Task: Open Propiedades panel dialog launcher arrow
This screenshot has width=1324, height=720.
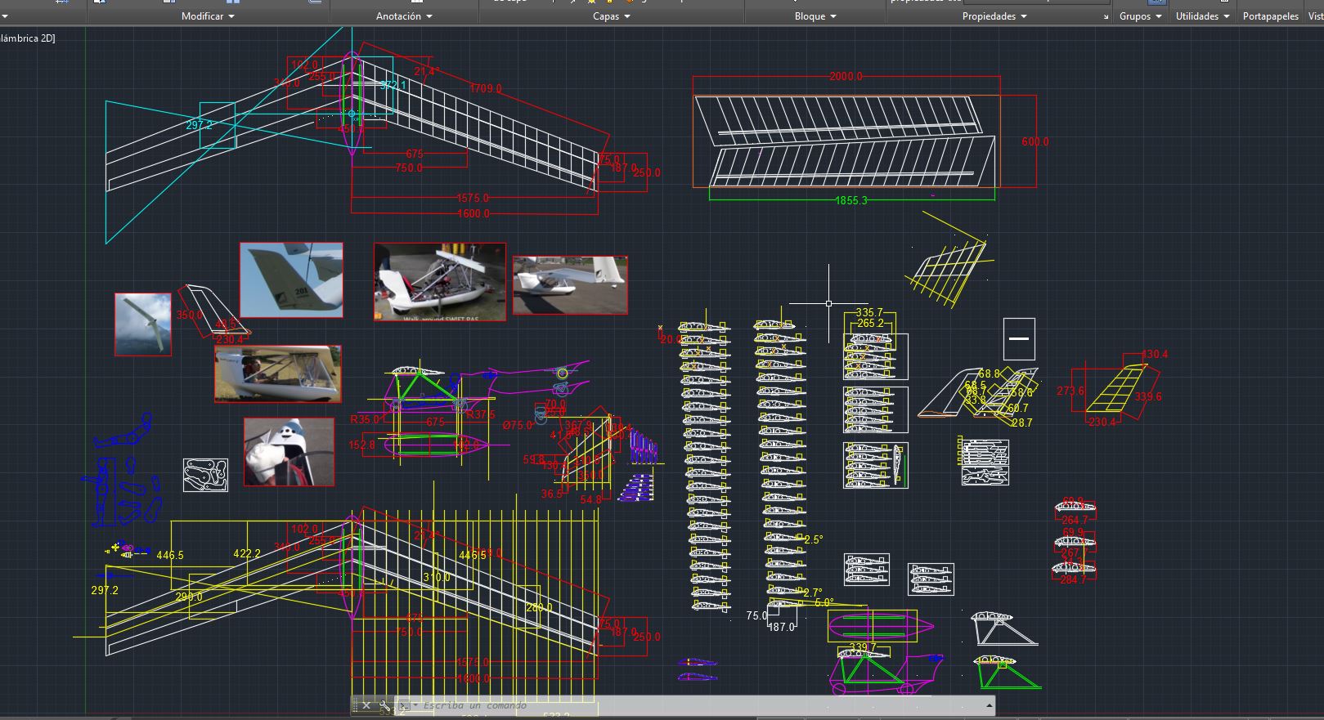Action: point(1106,16)
